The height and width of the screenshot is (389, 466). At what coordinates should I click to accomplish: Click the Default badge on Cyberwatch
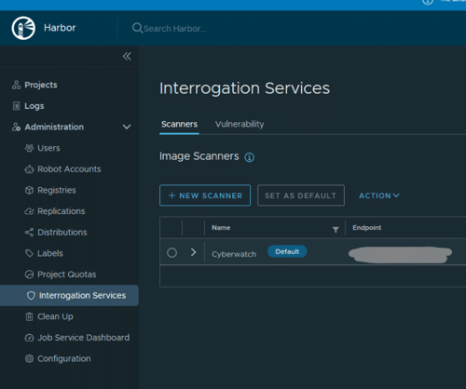click(287, 251)
